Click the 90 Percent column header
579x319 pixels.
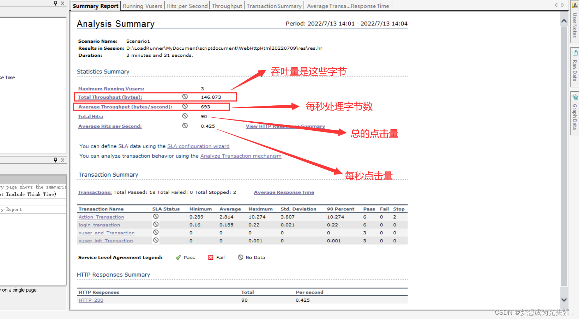(x=340, y=209)
